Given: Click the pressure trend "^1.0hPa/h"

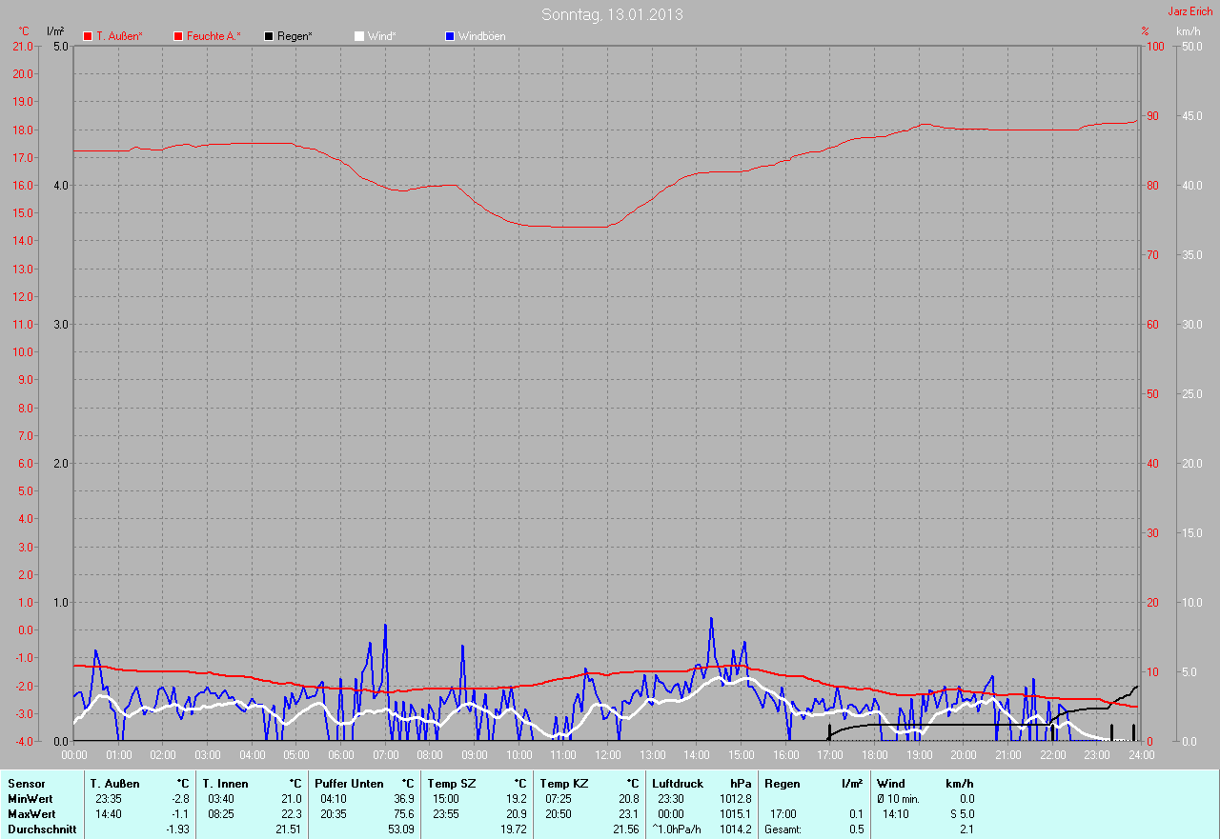Looking at the screenshot, I should coord(677,829).
